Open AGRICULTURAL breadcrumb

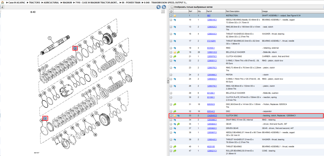click(x=52, y=3)
